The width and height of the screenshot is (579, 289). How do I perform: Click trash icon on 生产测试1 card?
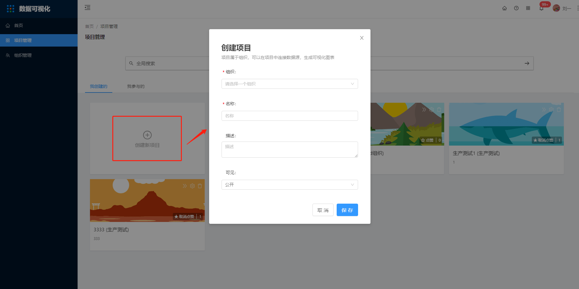[x=559, y=110]
